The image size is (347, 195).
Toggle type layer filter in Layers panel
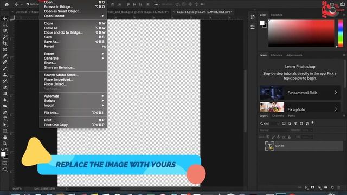(x=295, y=123)
